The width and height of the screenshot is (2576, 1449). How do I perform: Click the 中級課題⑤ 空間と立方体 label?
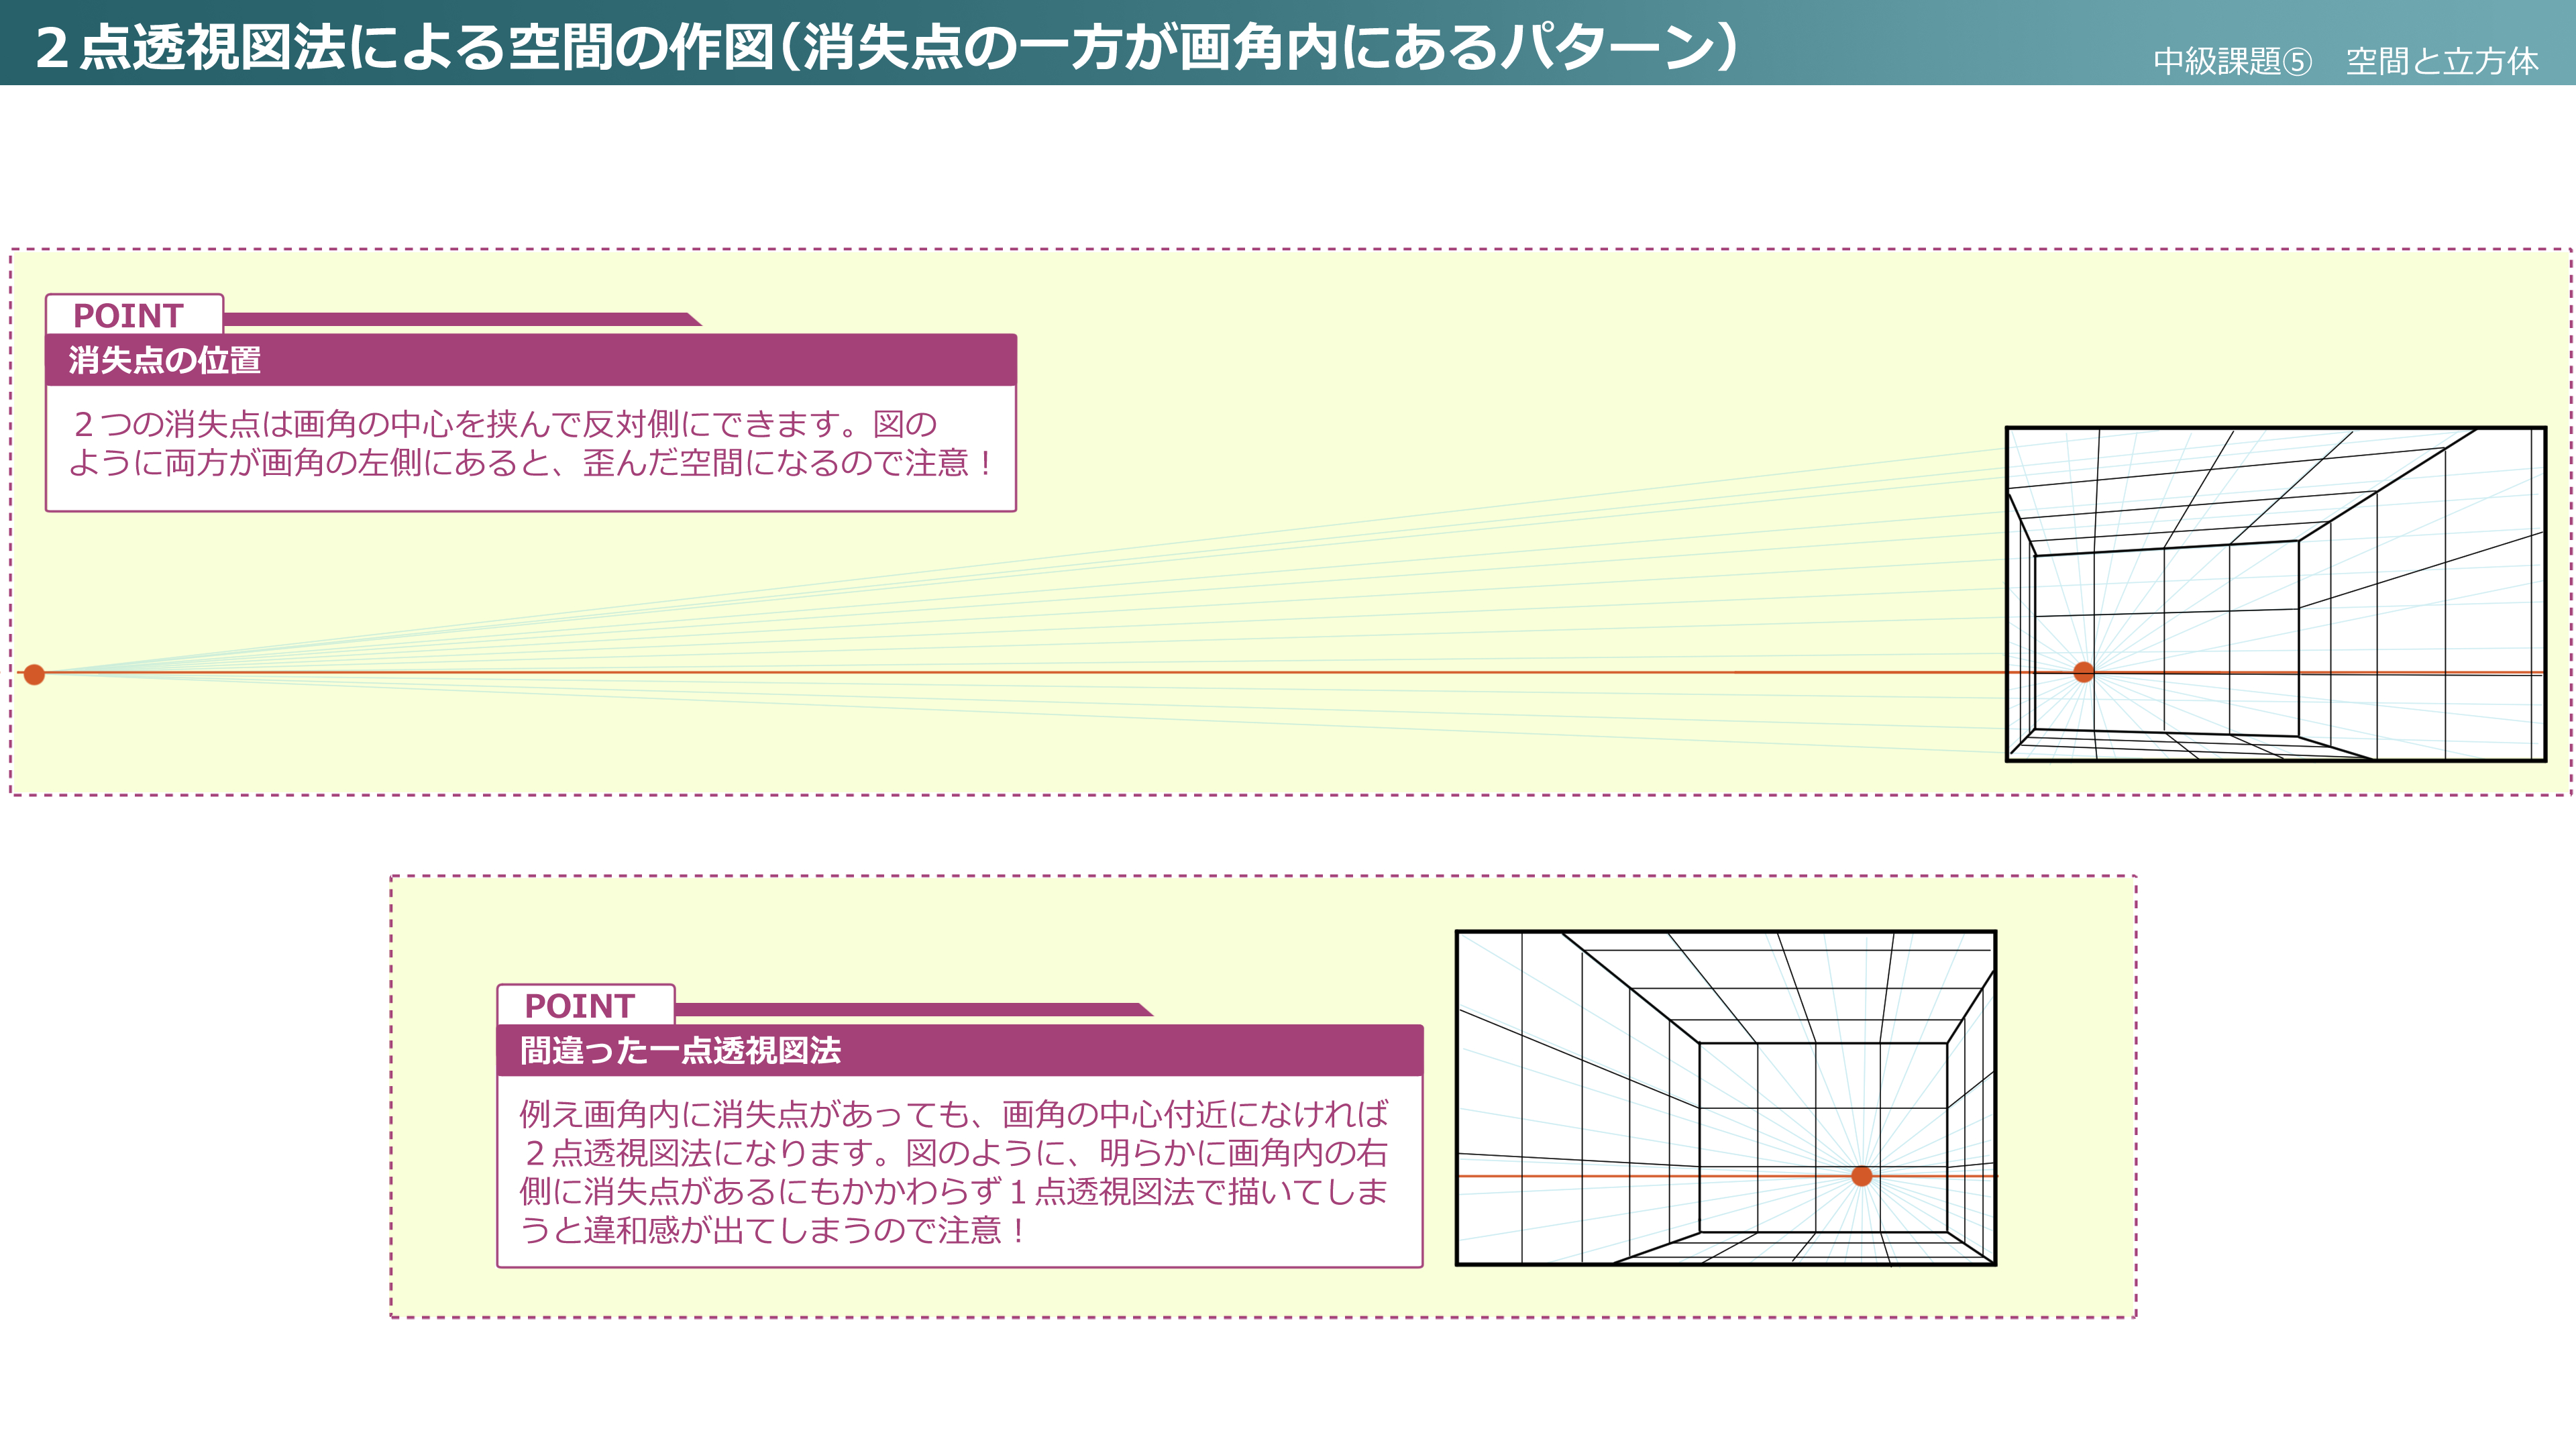pos(2345,62)
